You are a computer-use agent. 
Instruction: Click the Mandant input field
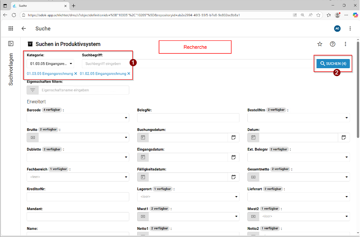[x=78, y=216]
